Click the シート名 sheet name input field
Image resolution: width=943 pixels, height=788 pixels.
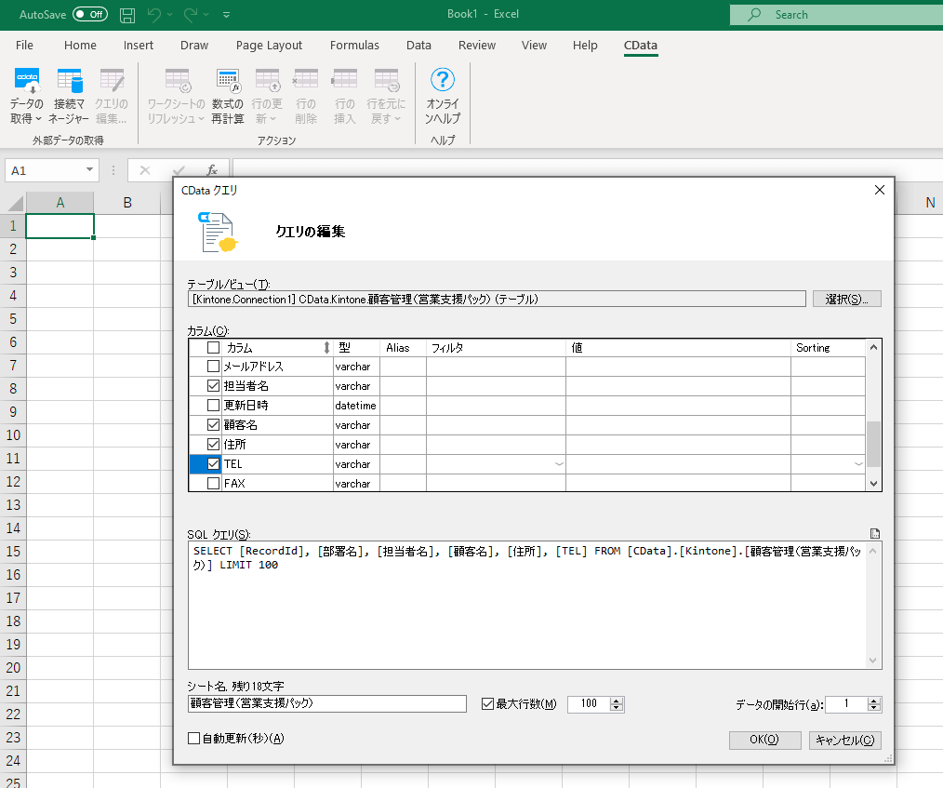coord(326,703)
